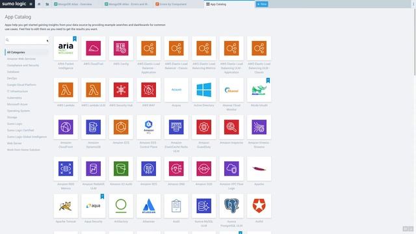Open the ARIA Packet Intelligence app tile
Image resolution: width=416 pixels, height=234 pixels.
coord(66,48)
